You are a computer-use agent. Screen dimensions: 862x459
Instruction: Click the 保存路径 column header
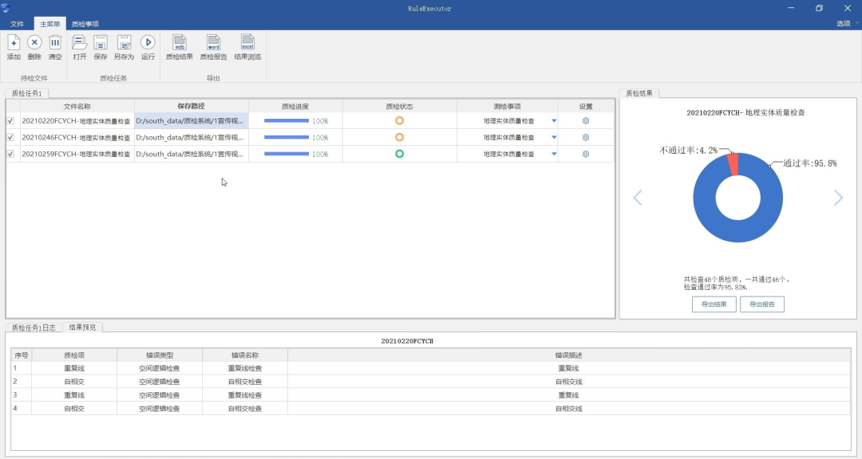point(192,107)
